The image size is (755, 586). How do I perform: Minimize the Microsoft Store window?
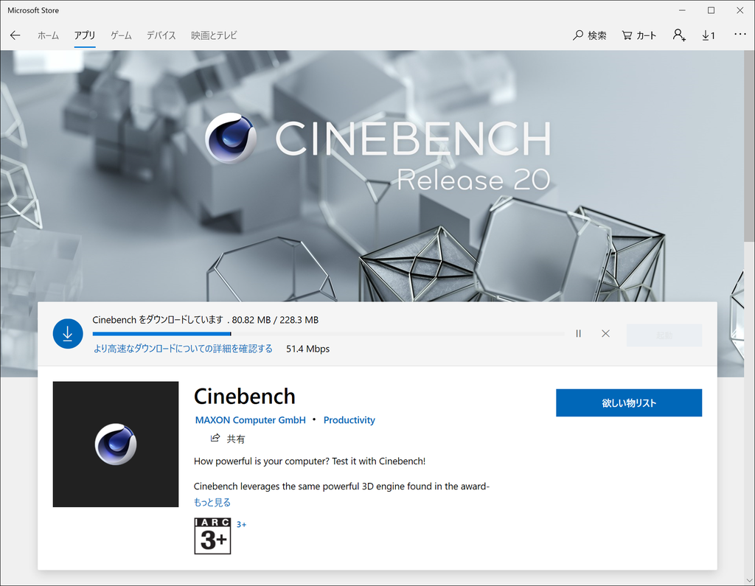(682, 10)
